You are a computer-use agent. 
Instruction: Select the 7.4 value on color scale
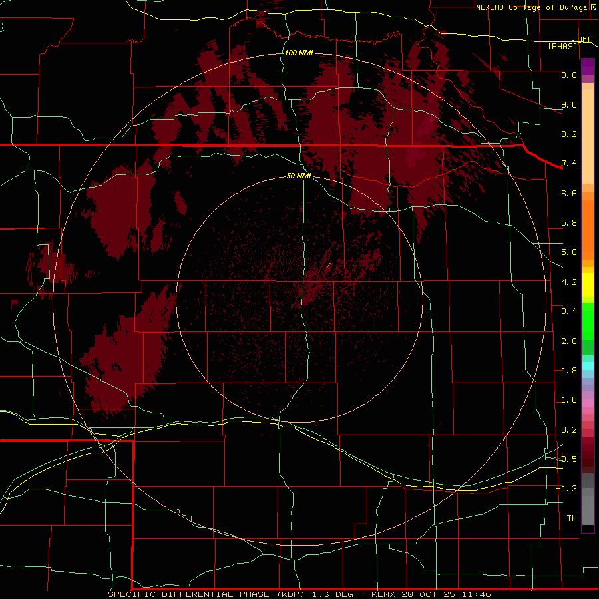click(x=569, y=164)
